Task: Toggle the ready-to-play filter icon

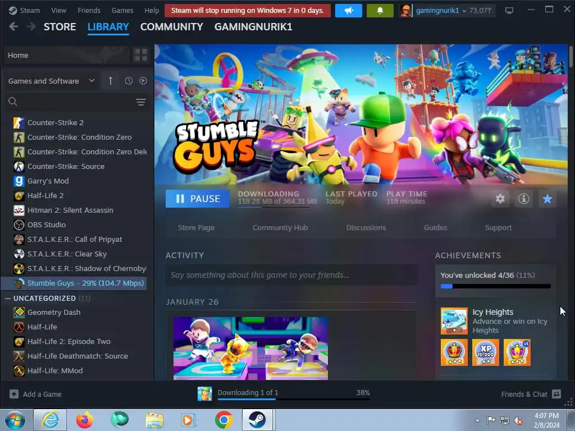Action: point(143,81)
